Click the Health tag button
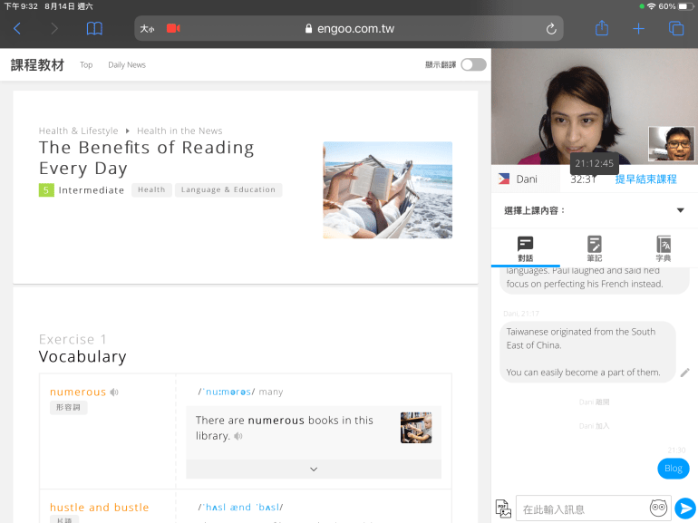 pos(151,190)
